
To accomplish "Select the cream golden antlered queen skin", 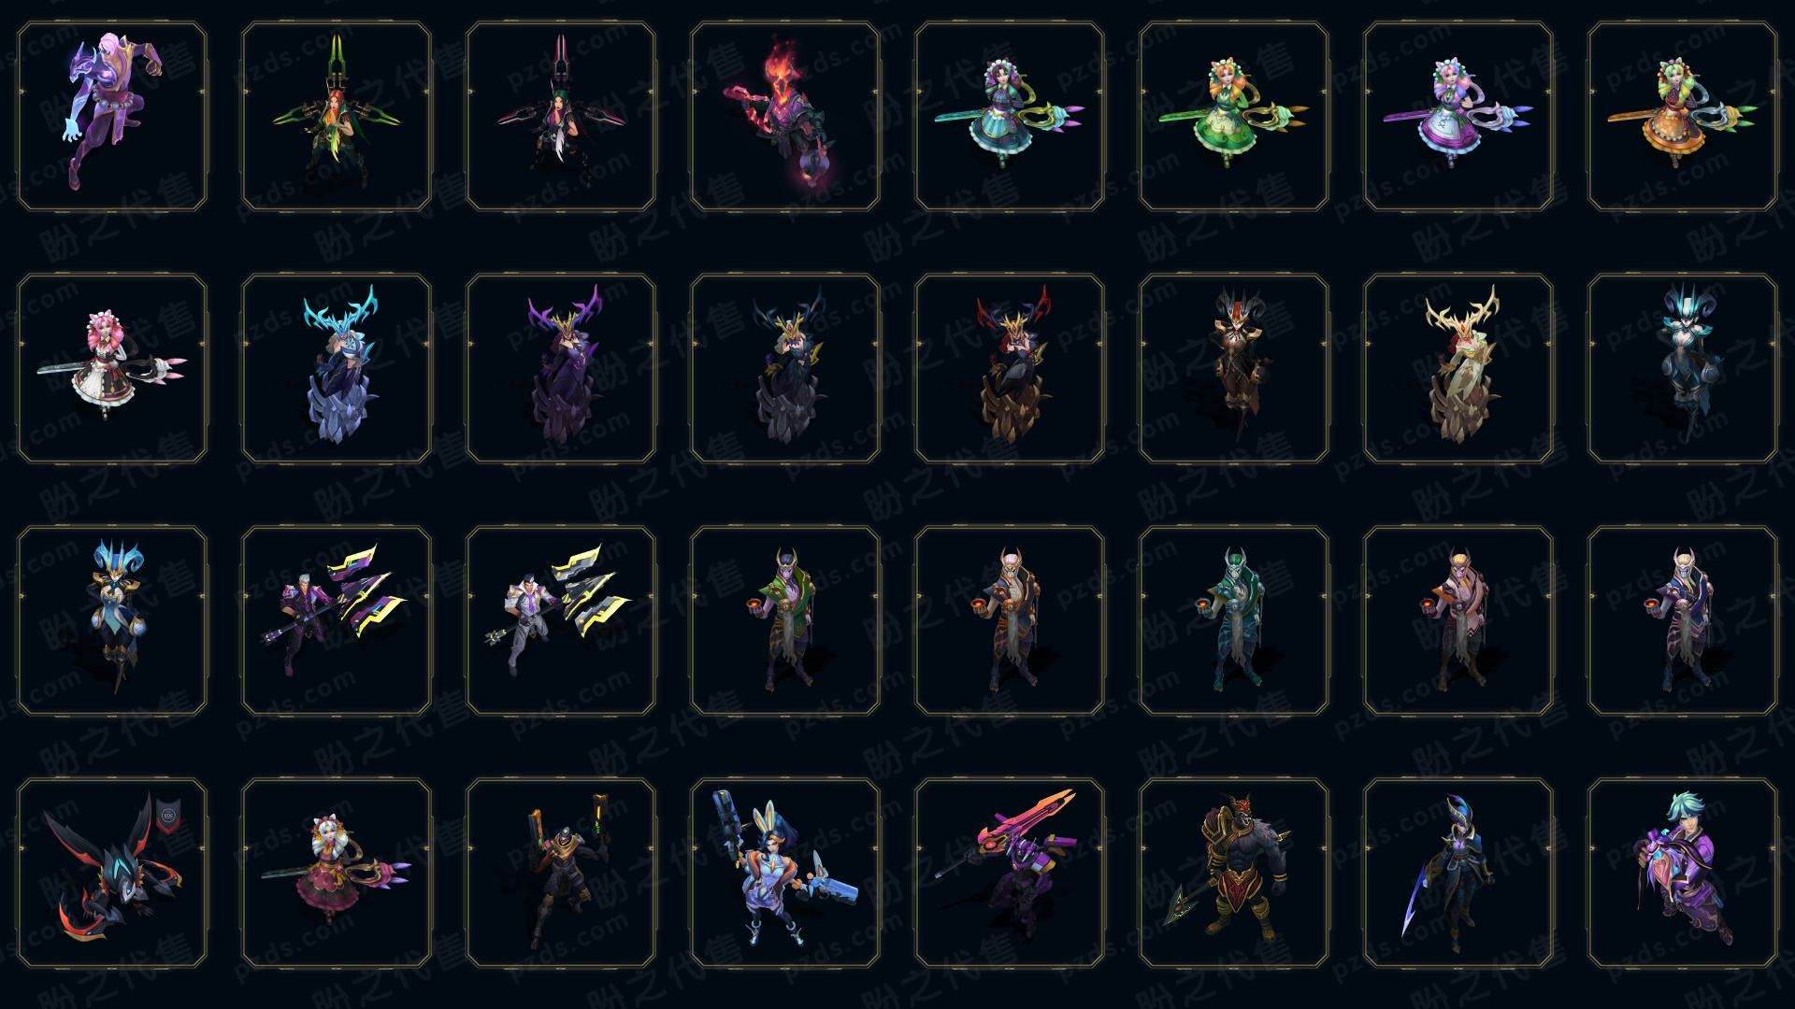I will coord(1458,368).
